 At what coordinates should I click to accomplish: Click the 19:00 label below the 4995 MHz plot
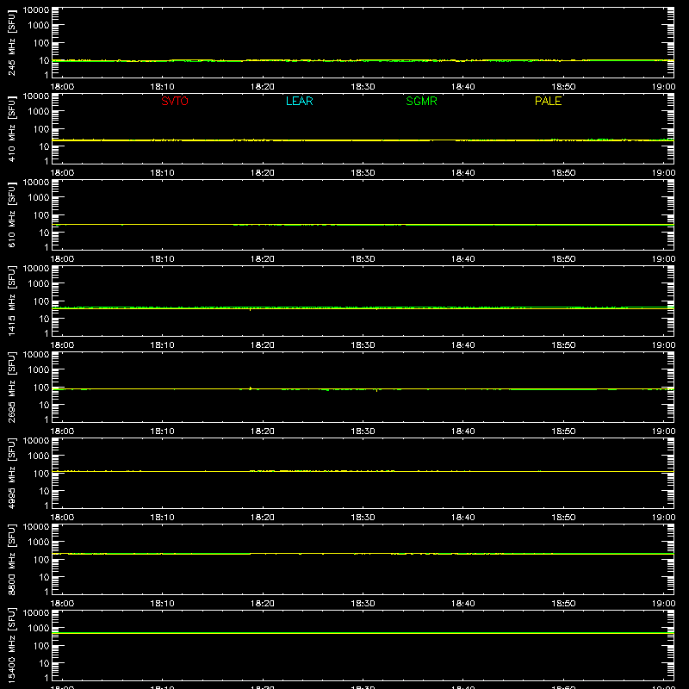(663, 518)
